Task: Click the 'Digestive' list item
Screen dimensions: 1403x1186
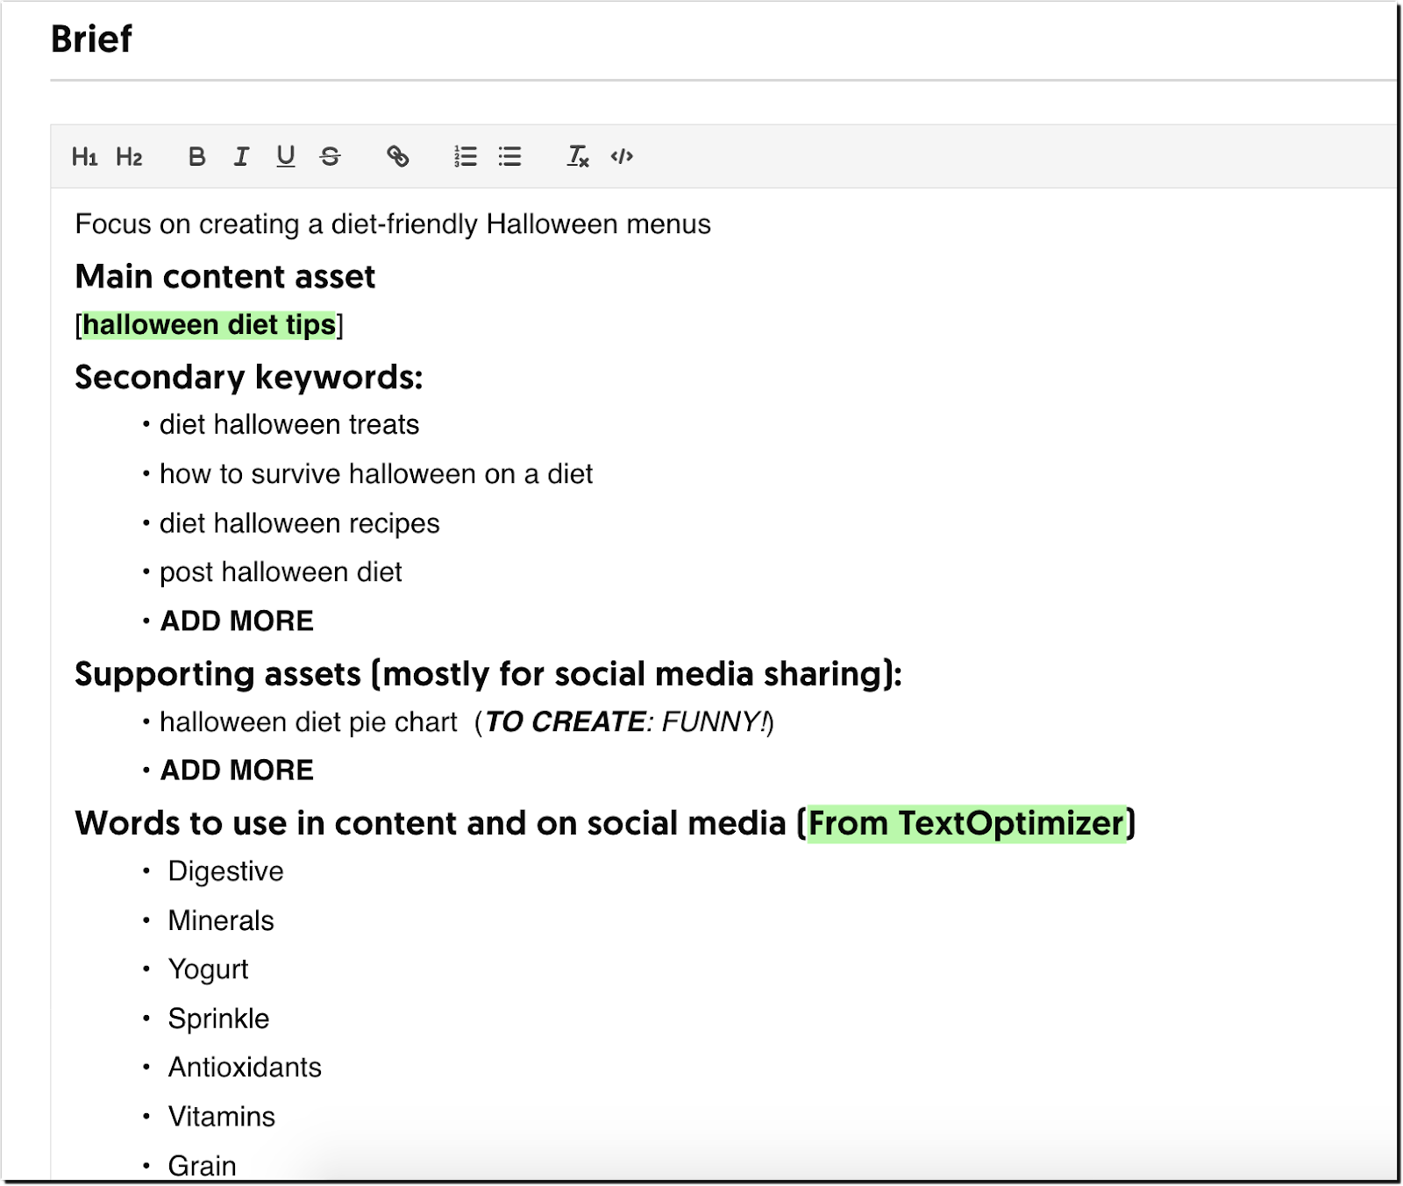Action: click(225, 872)
